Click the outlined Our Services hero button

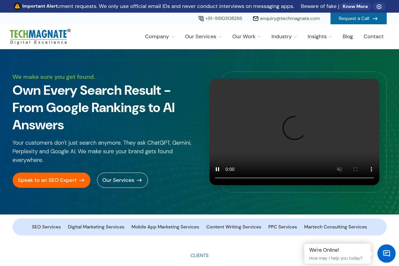(122, 180)
